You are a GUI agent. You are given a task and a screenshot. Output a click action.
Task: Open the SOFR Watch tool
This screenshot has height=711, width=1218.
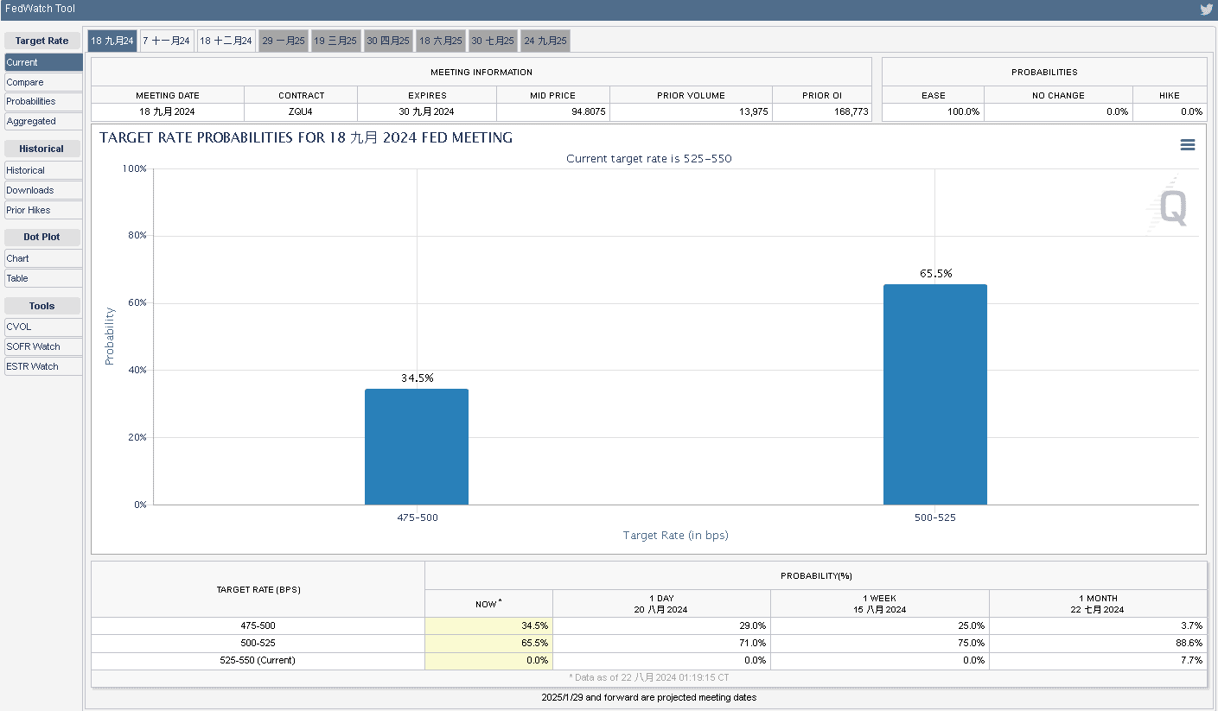tap(43, 346)
